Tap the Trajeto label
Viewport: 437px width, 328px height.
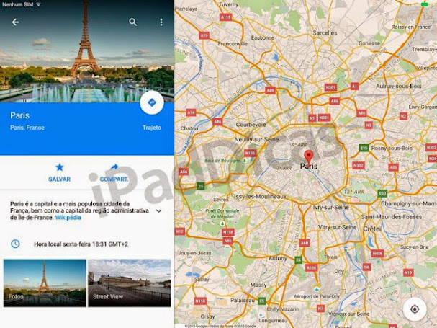152,128
